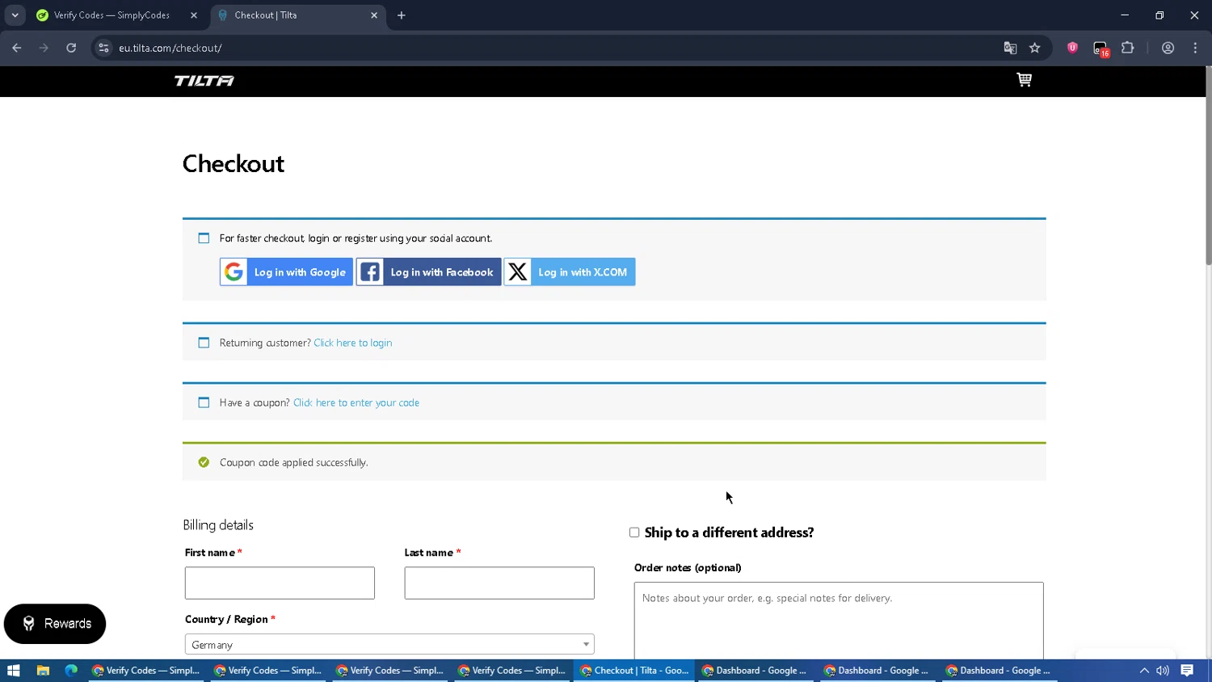The height and width of the screenshot is (682, 1212).
Task: Open the shopping cart icon
Action: pyautogui.click(x=1024, y=79)
